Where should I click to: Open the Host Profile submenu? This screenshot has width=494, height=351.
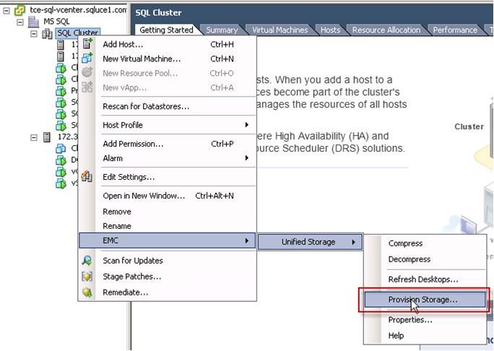click(168, 125)
